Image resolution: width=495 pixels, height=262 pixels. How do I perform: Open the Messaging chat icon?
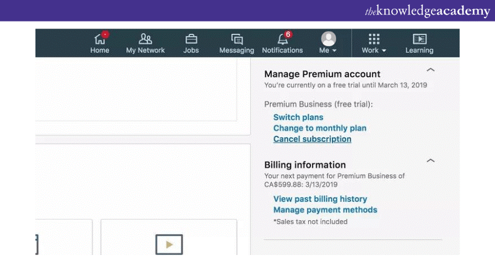click(x=236, y=39)
